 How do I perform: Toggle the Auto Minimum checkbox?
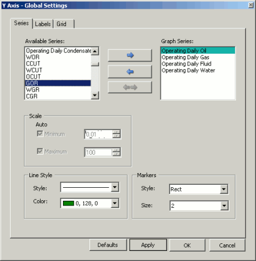coord(40,134)
